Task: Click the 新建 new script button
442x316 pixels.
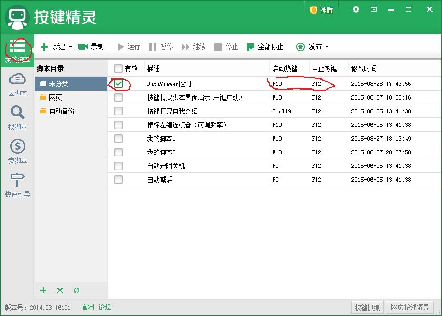Action: 53,46
